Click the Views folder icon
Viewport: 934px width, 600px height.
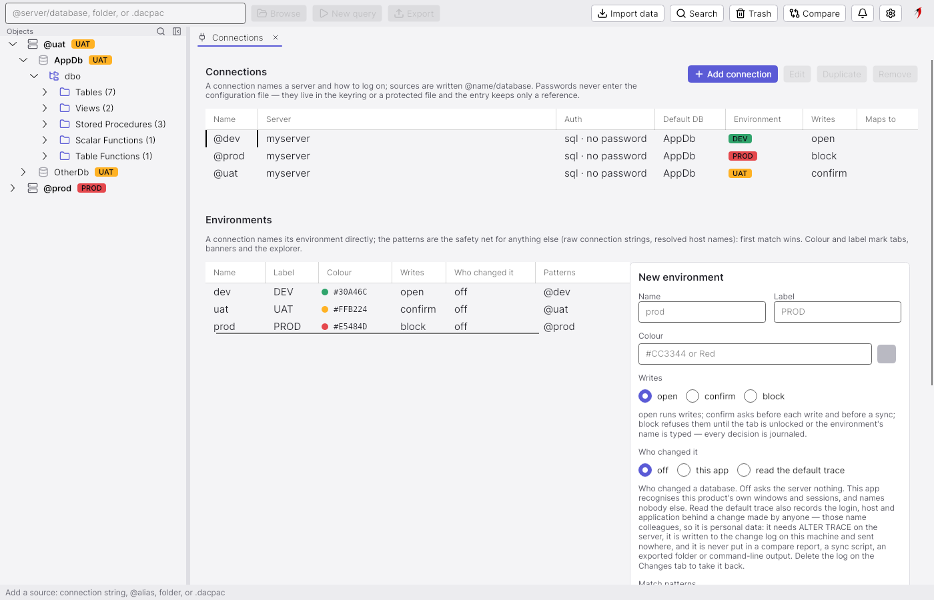(65, 108)
